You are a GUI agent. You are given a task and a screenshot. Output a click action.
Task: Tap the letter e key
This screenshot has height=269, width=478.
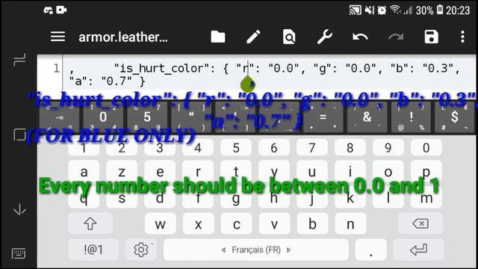(160, 171)
